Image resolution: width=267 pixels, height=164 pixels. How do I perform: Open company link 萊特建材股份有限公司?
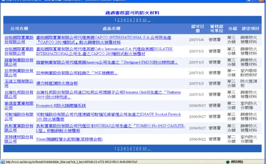[19, 139]
